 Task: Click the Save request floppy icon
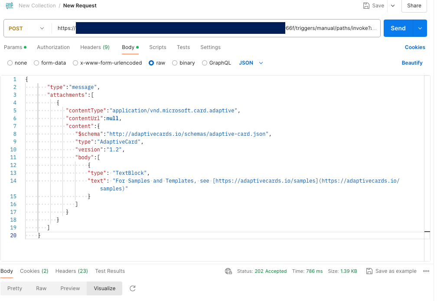pyautogui.click(x=365, y=6)
